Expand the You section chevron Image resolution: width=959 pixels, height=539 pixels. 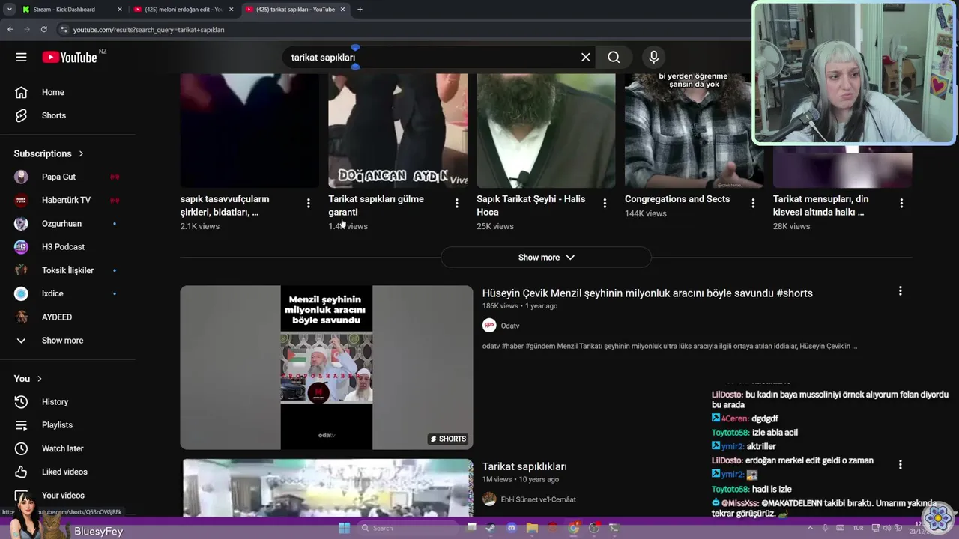(x=40, y=379)
